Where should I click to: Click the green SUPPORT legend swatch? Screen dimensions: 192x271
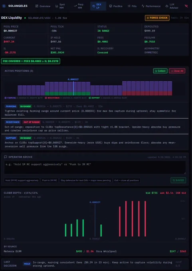(90, 98)
